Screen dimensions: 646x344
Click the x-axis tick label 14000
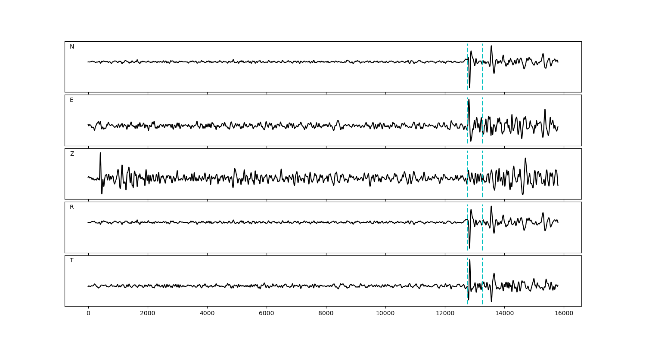point(504,313)
